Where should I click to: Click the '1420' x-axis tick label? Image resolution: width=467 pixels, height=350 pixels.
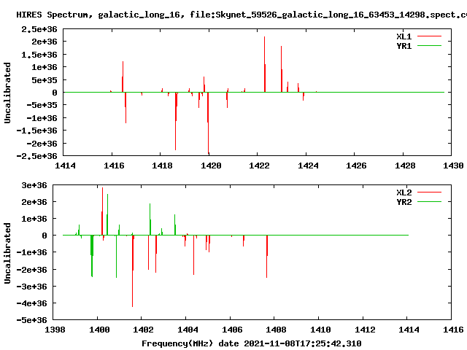(x=211, y=166)
